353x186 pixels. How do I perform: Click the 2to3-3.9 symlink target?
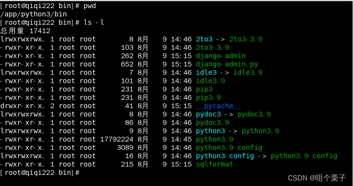click(246, 39)
